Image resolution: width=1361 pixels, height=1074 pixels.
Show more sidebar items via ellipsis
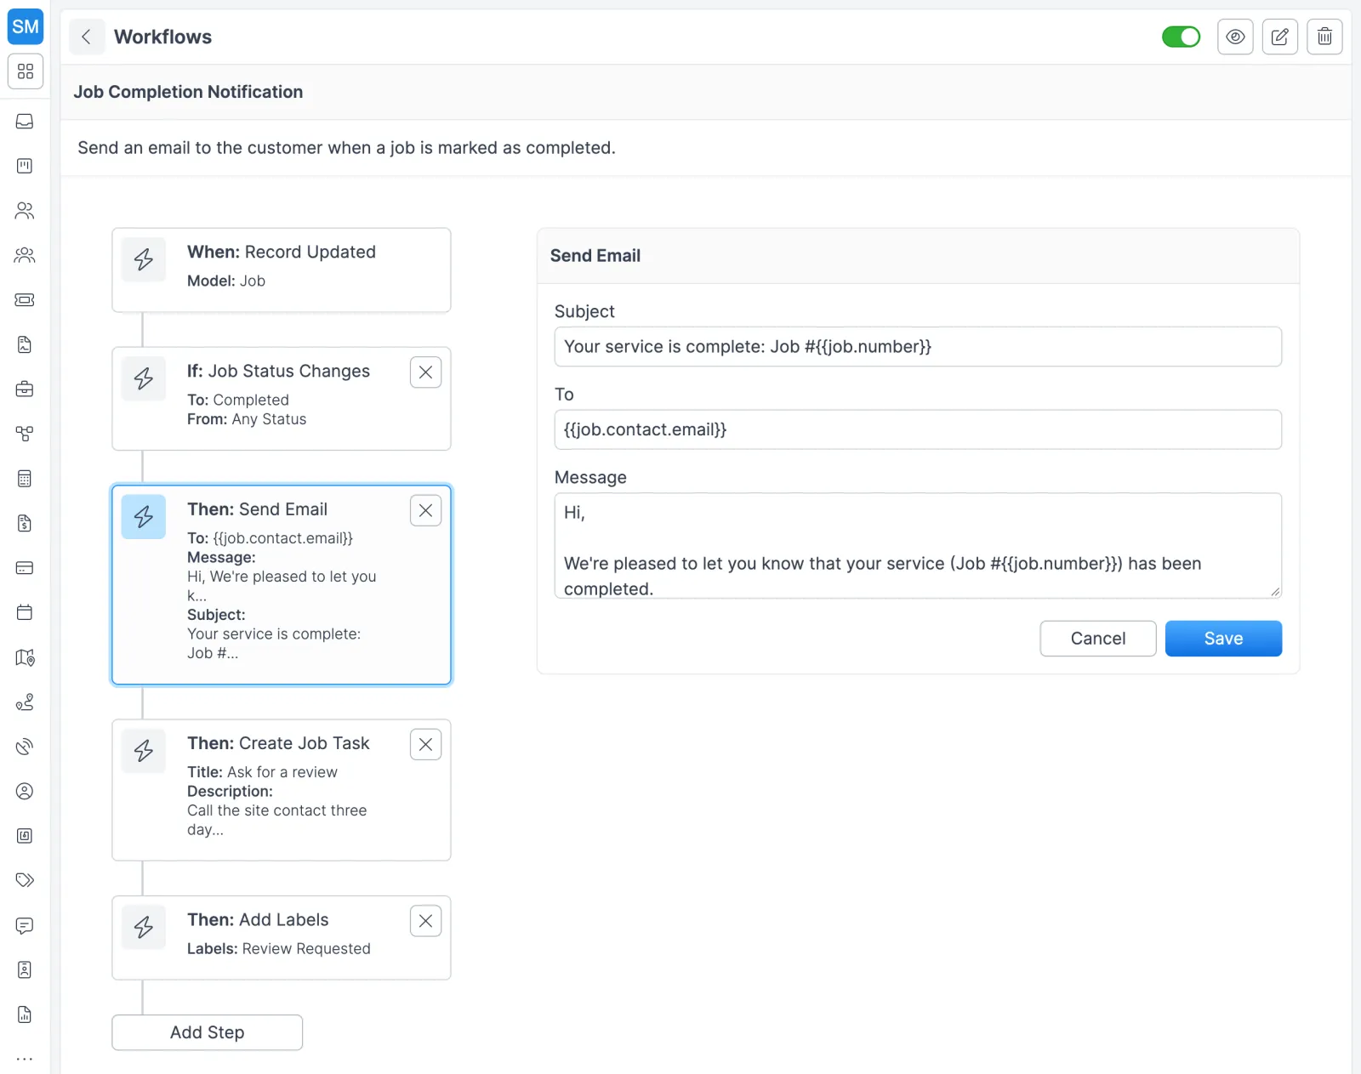25,1059
